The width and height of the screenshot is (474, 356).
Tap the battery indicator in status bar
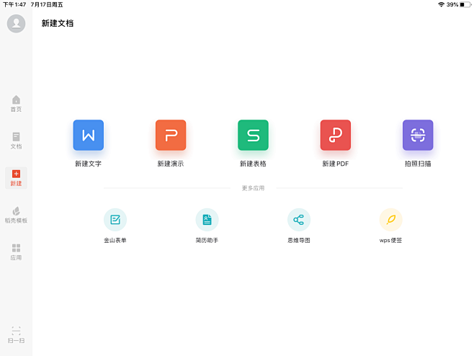point(465,4)
